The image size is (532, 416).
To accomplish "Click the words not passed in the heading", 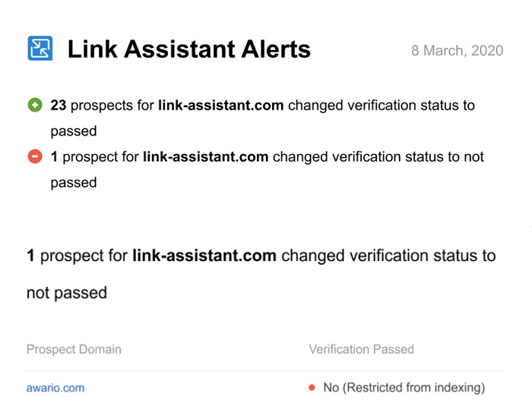I will pos(67,293).
